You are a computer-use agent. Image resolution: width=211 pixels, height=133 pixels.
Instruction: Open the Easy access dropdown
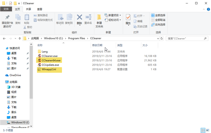pyautogui.click(x=113, y=20)
